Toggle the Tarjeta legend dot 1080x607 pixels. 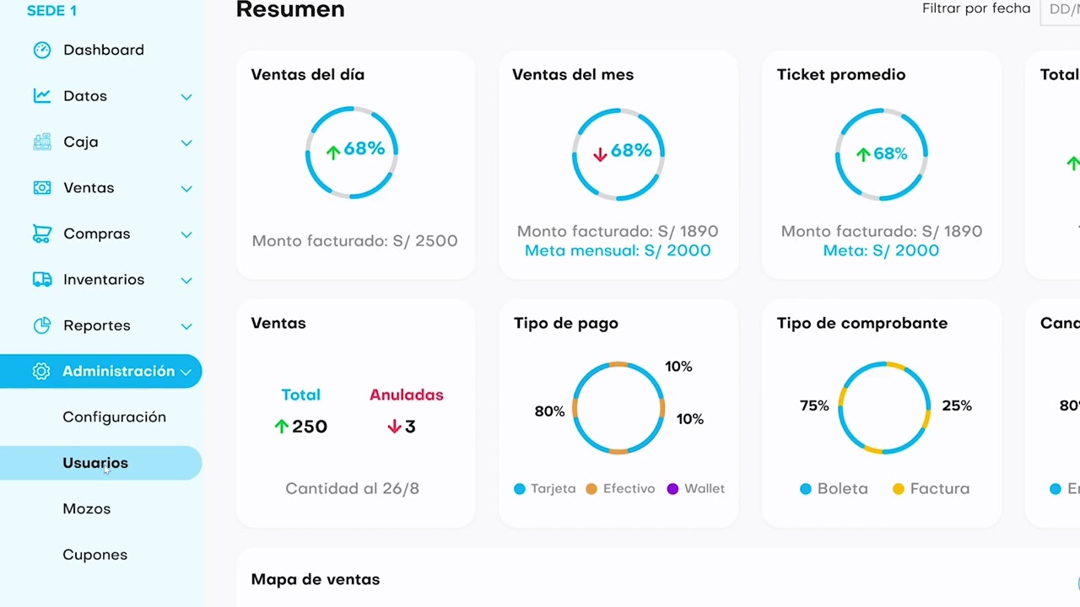520,489
